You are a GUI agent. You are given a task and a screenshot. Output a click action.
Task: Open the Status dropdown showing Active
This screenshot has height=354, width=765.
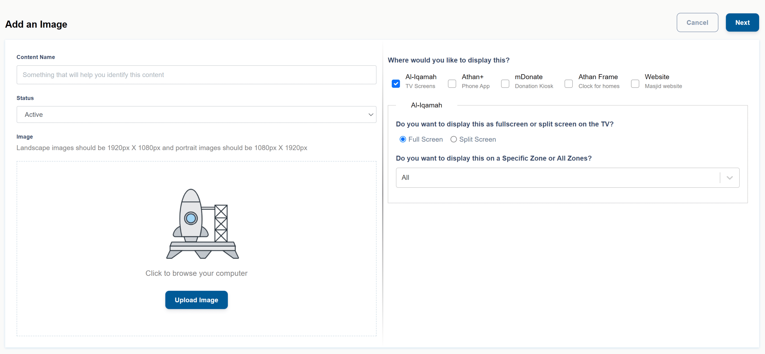pos(196,115)
